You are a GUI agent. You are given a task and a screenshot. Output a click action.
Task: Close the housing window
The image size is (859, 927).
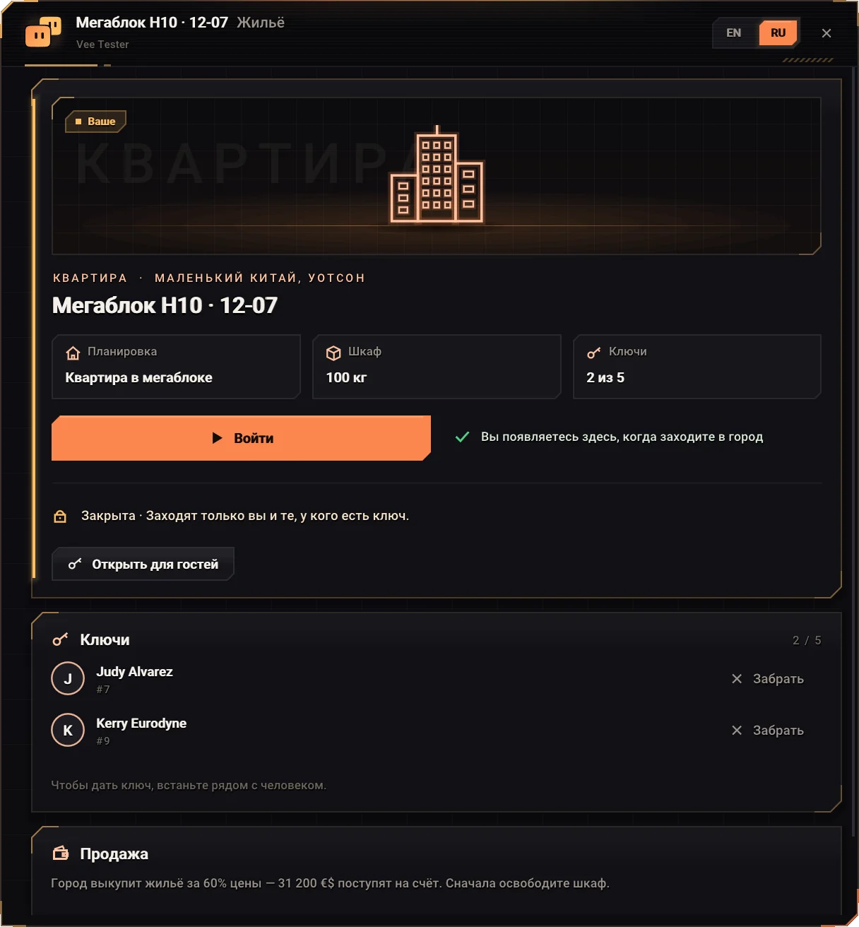click(x=827, y=33)
